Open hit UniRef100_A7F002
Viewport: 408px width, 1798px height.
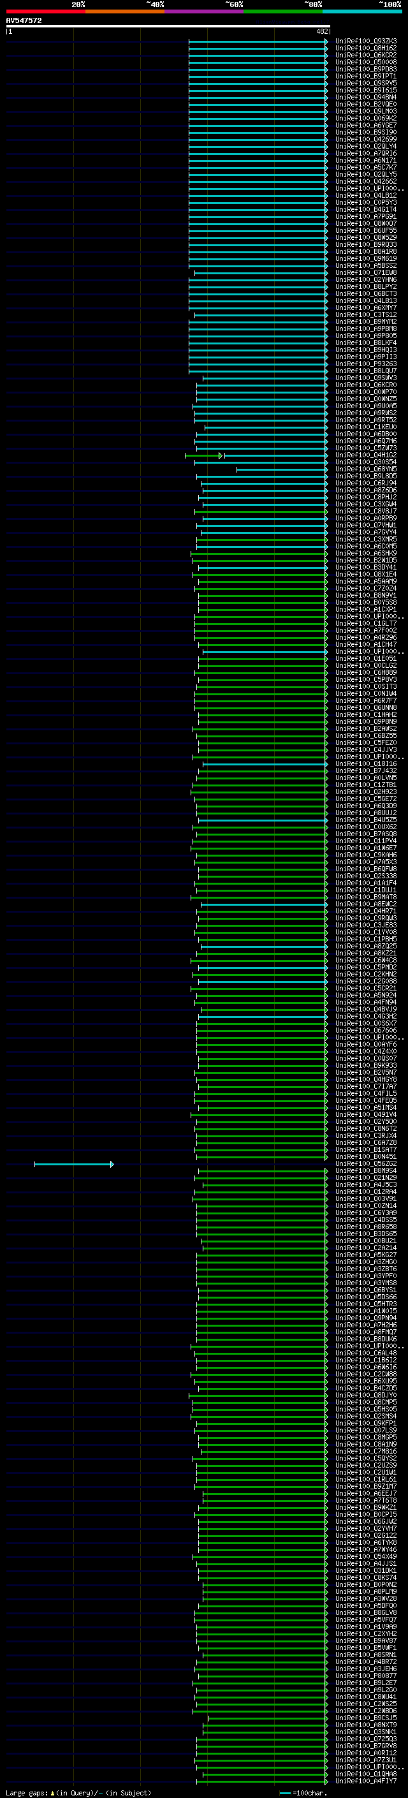point(366,630)
